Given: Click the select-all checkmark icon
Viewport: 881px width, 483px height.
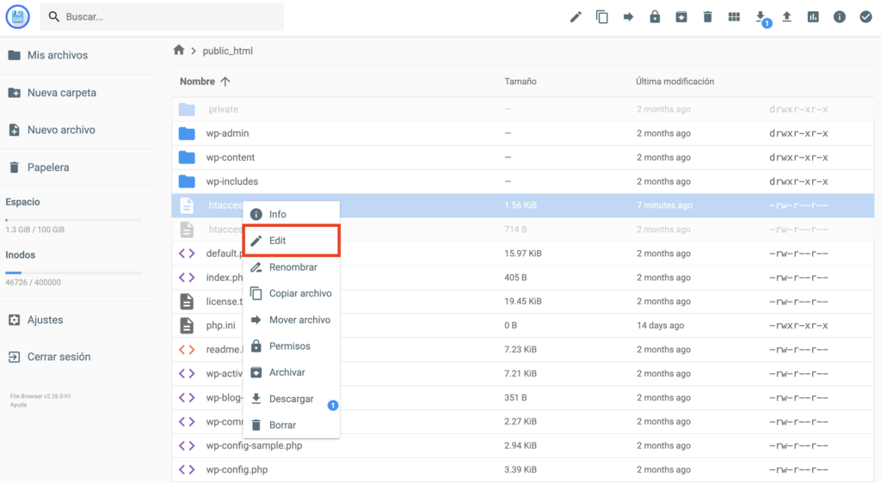Looking at the screenshot, I should coord(866,17).
